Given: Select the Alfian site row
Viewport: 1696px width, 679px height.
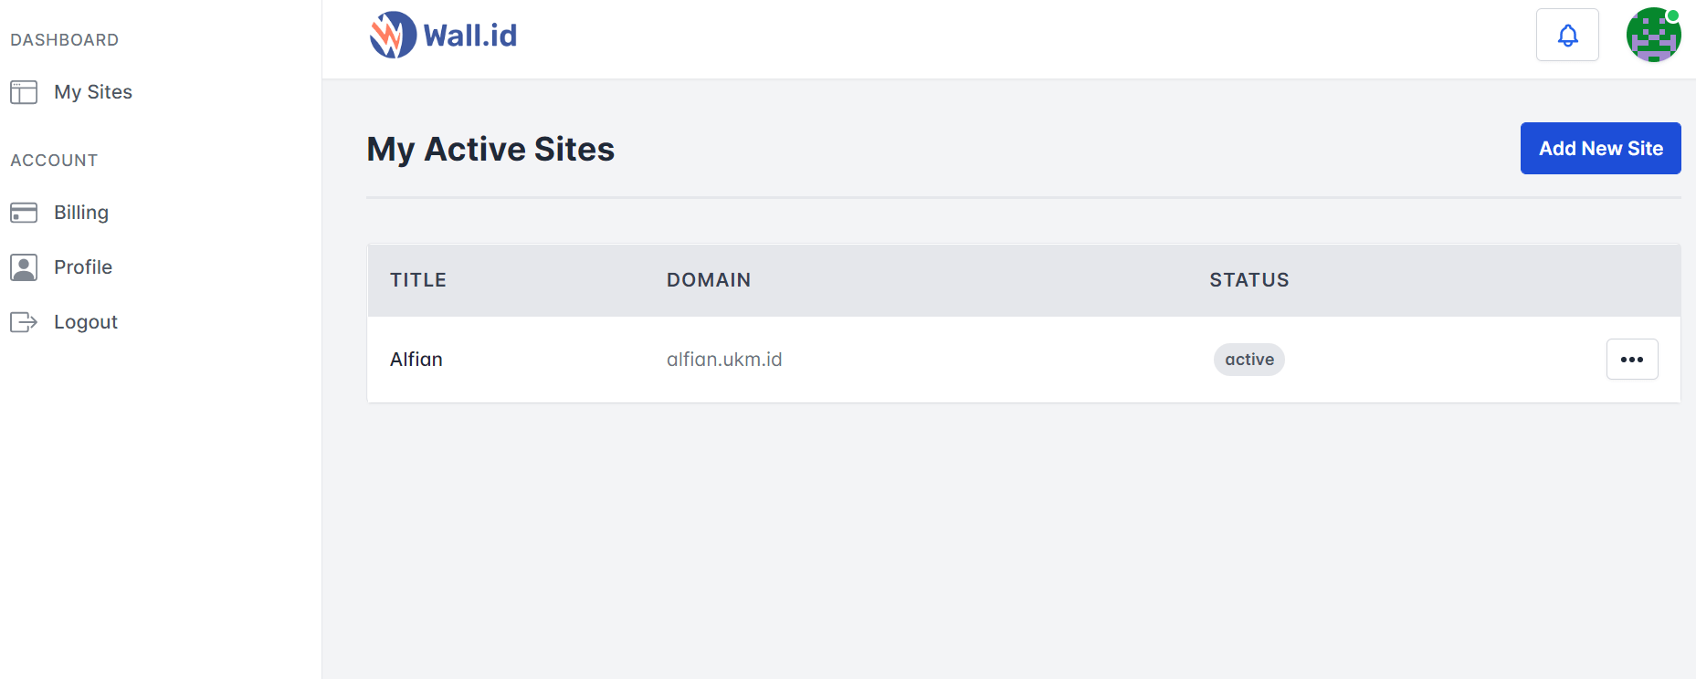Looking at the screenshot, I should (x=416, y=359).
